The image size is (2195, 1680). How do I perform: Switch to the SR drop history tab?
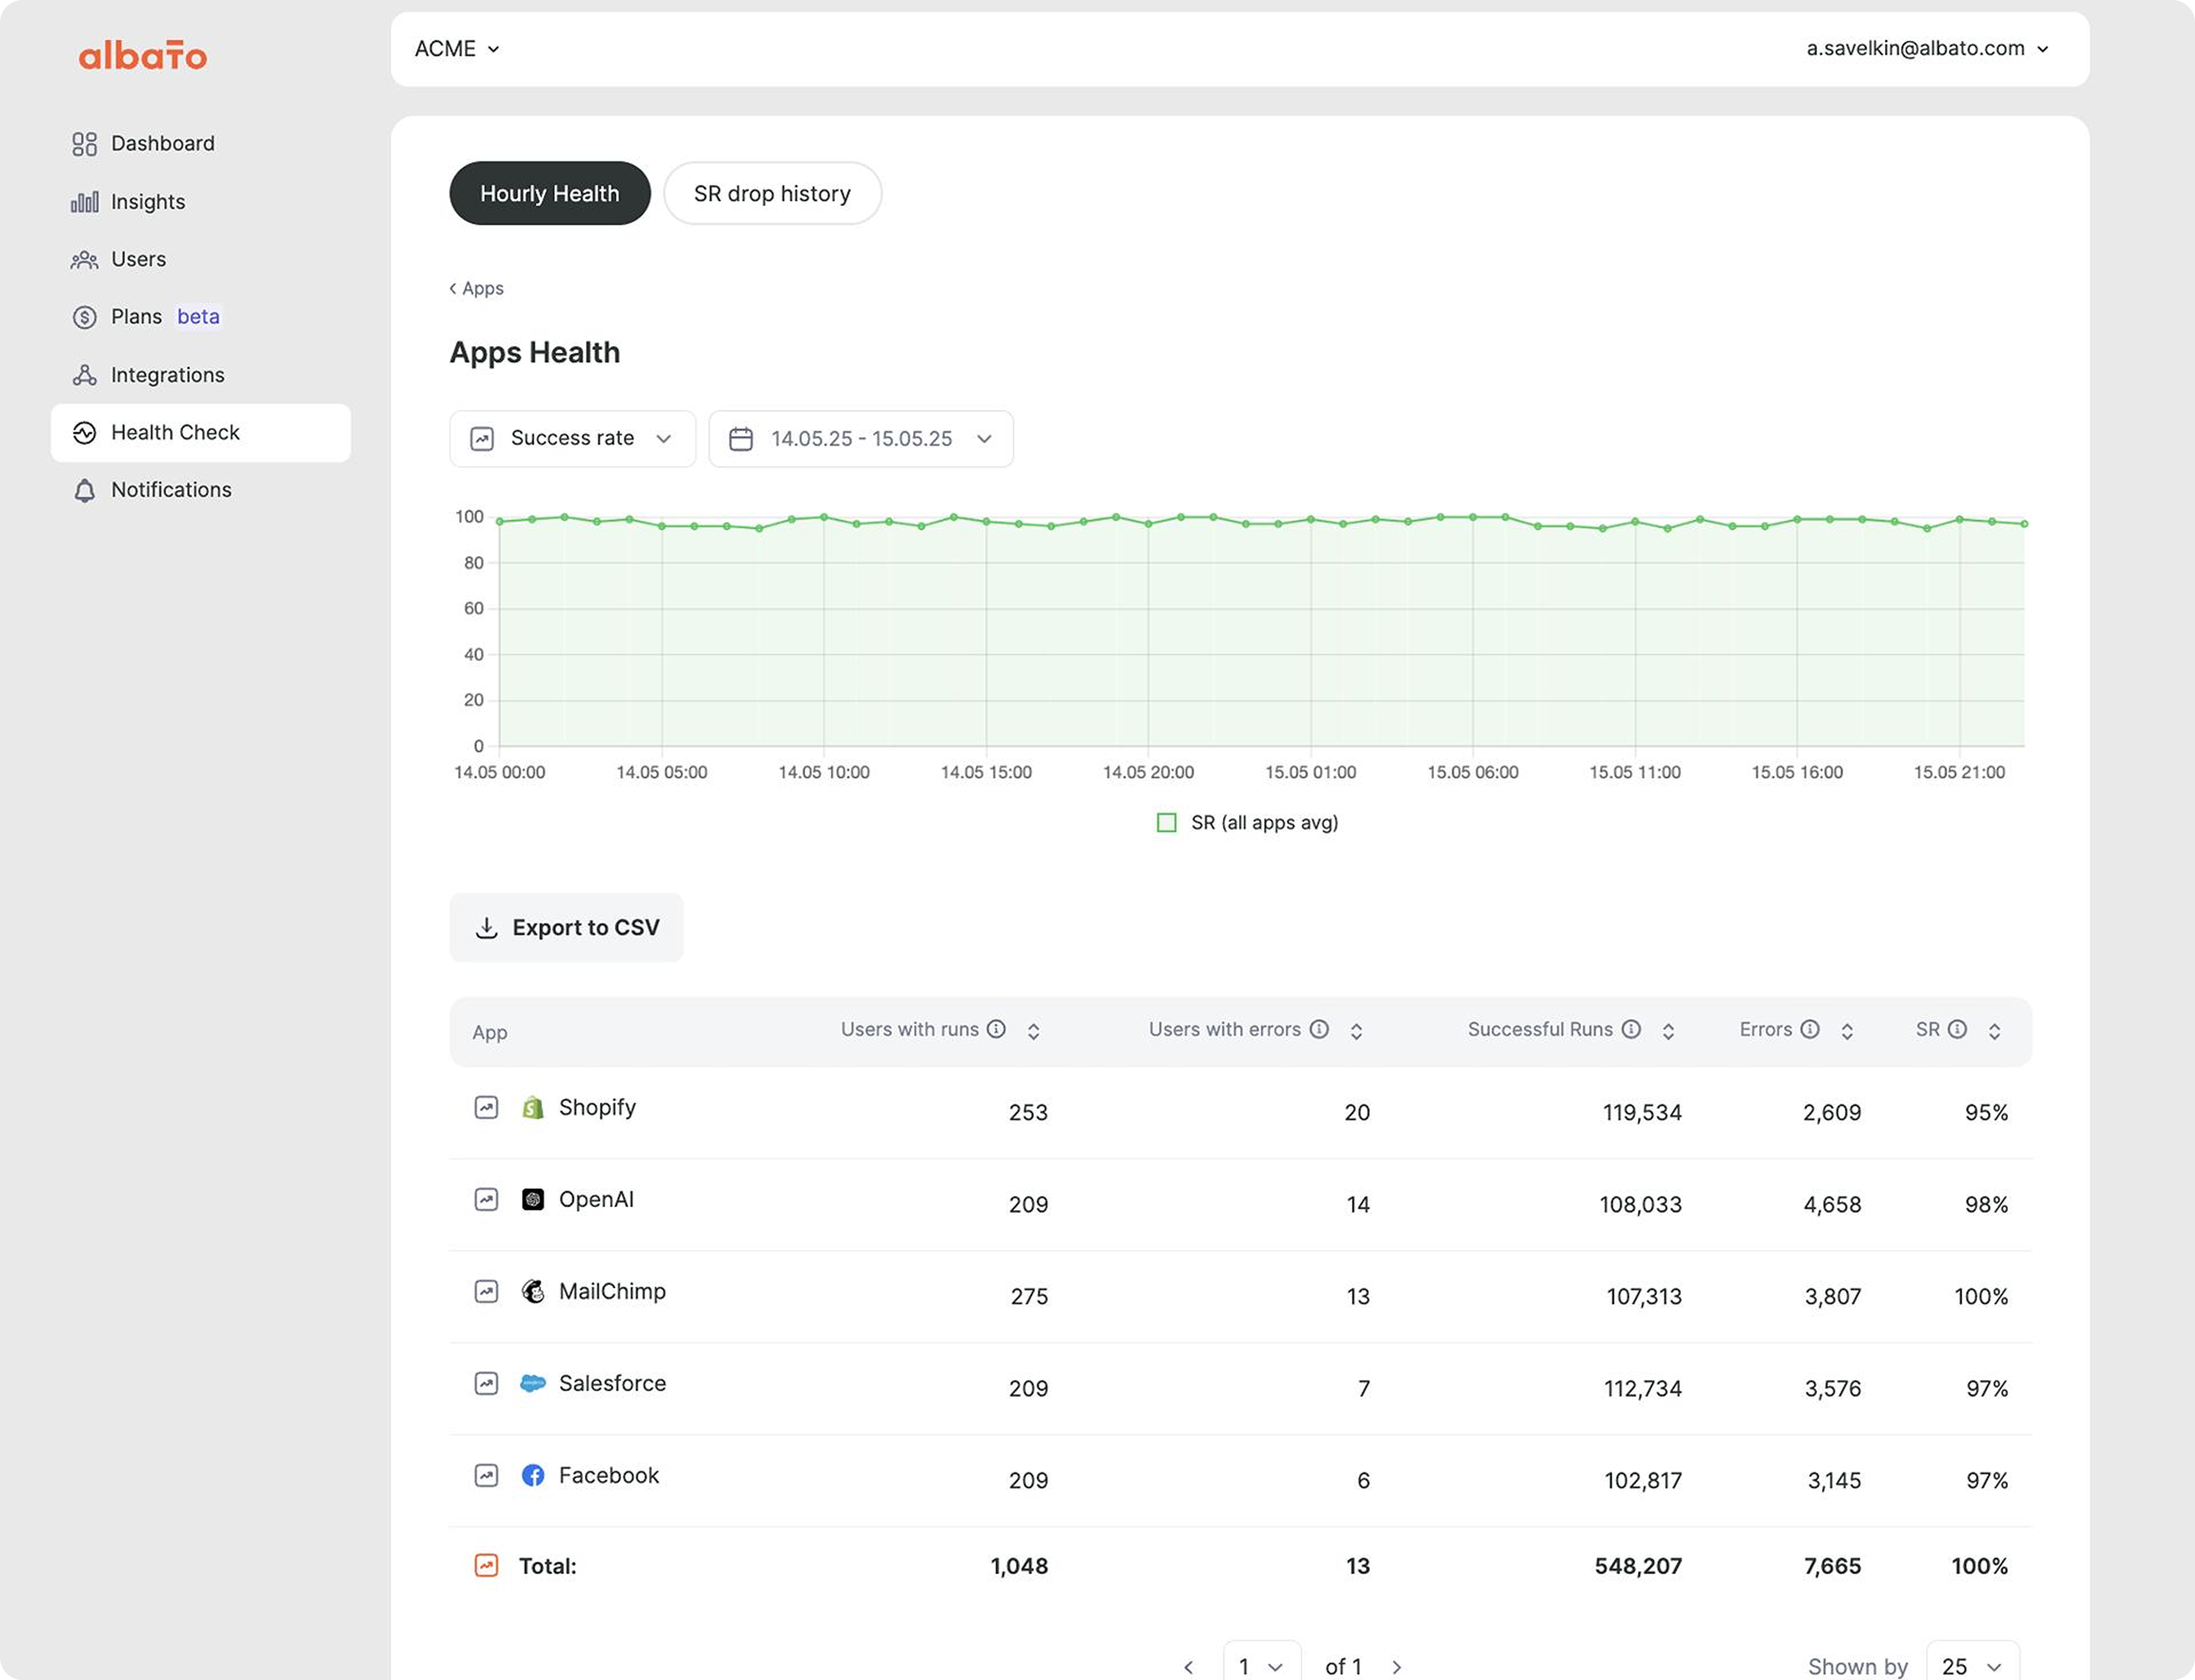(x=772, y=194)
